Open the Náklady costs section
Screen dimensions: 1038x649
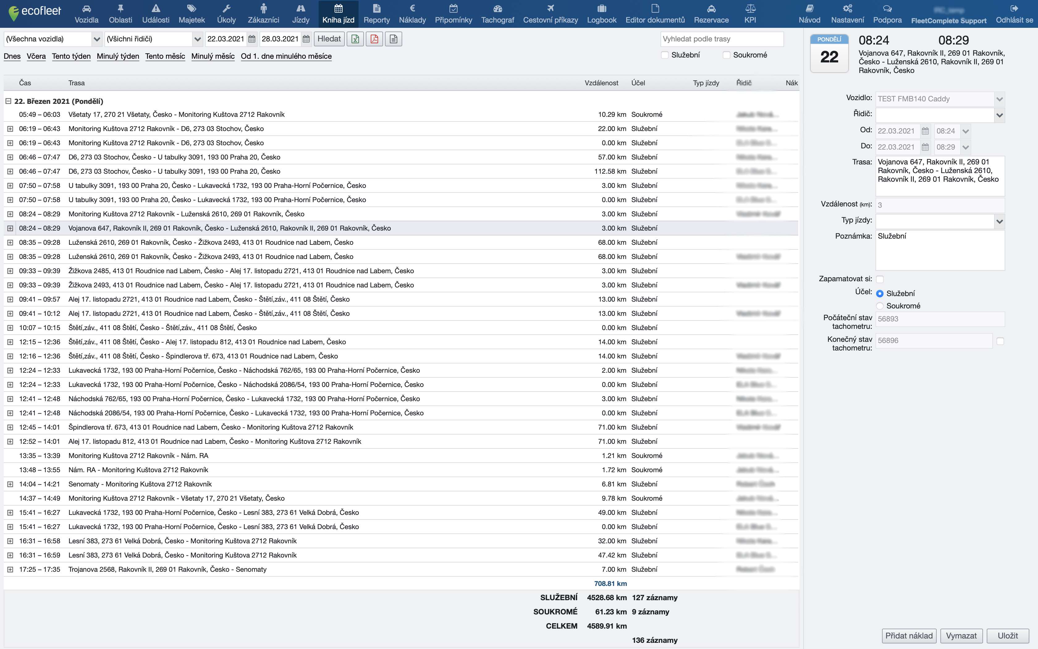pyautogui.click(x=412, y=14)
